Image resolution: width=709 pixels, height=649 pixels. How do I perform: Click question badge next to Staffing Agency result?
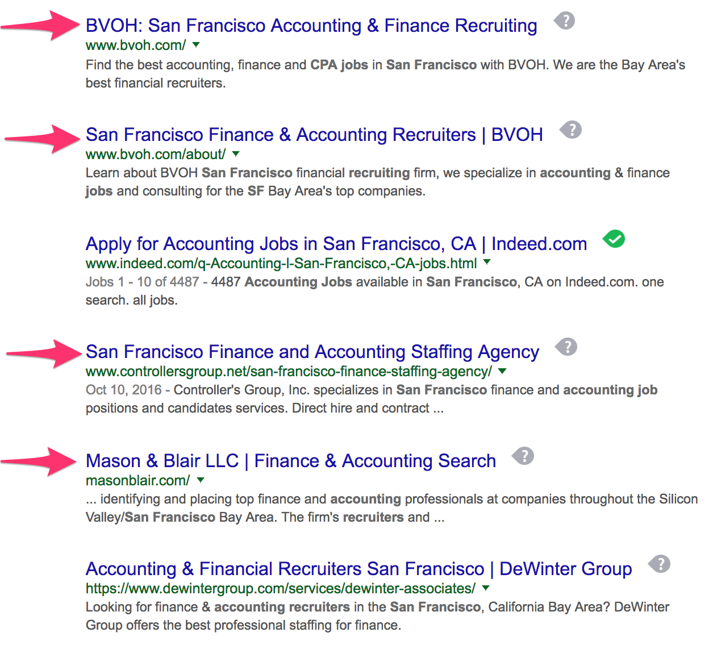(x=566, y=347)
